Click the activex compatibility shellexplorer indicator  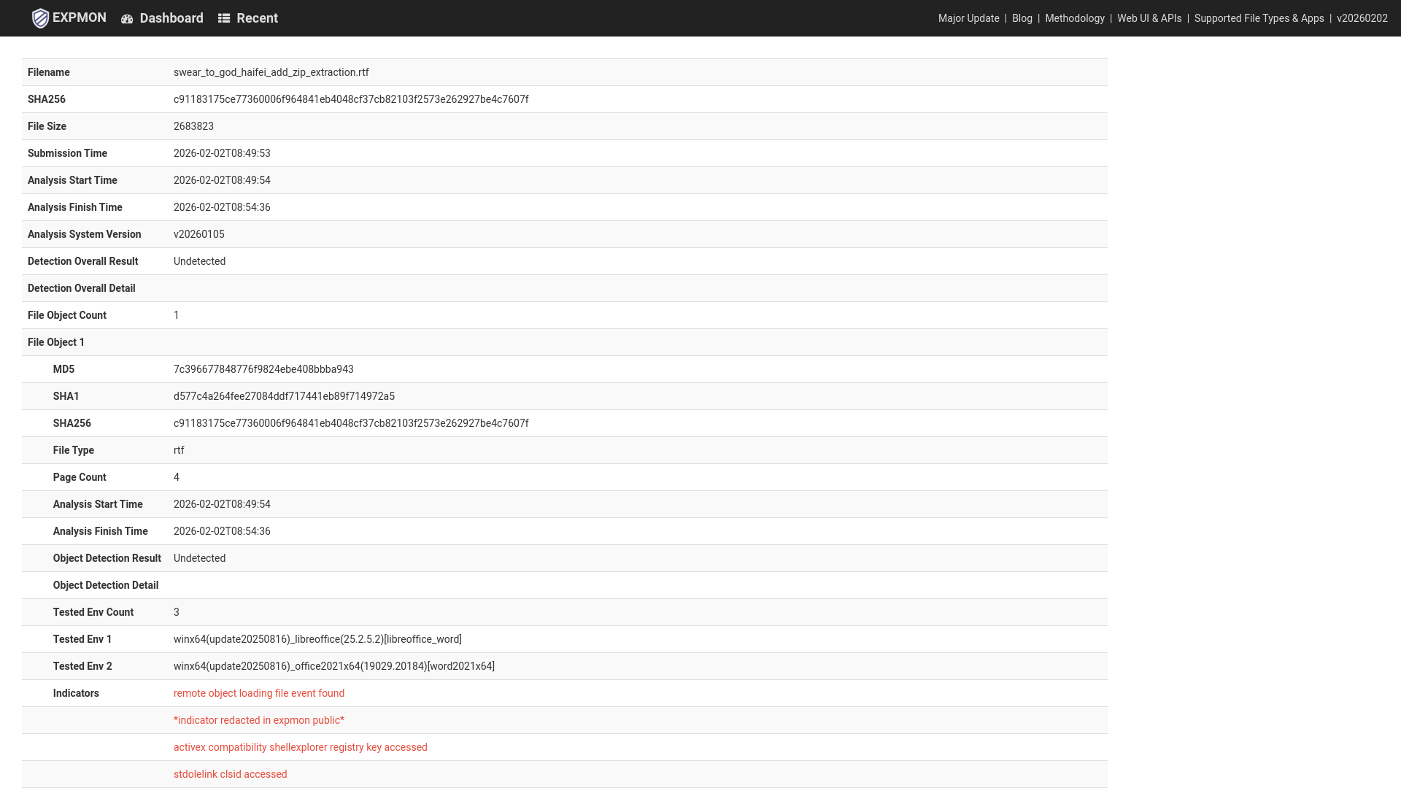pyautogui.click(x=300, y=746)
